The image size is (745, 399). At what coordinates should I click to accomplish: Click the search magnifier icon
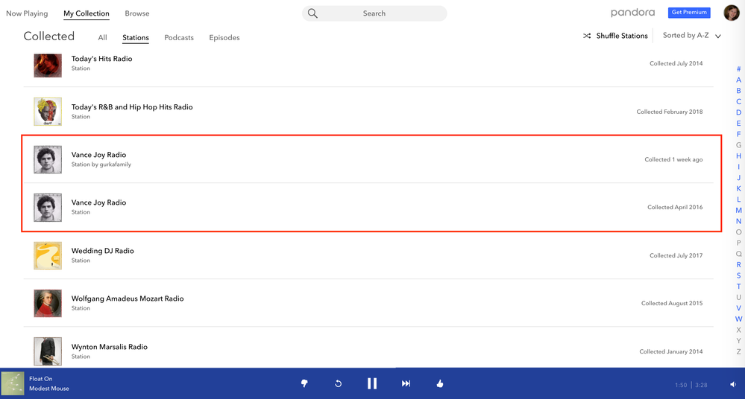[313, 13]
